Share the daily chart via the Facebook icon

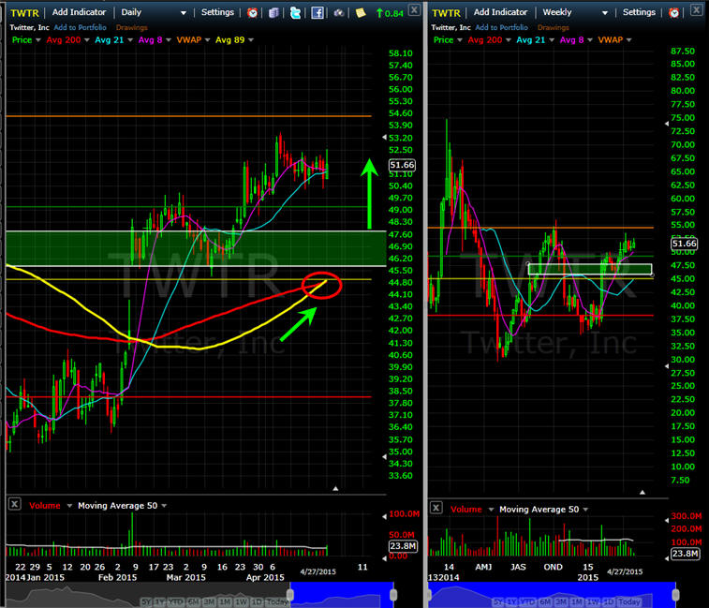[x=318, y=13]
